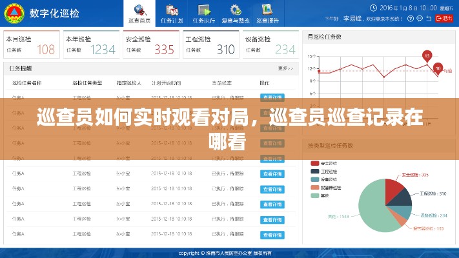
Task: Select the 工程巡检 310 stat card
Action: 209,45
